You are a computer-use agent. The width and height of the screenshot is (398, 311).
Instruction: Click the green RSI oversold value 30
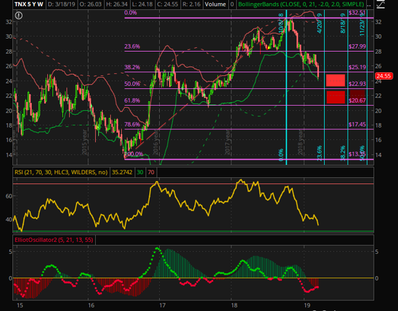tap(140, 172)
